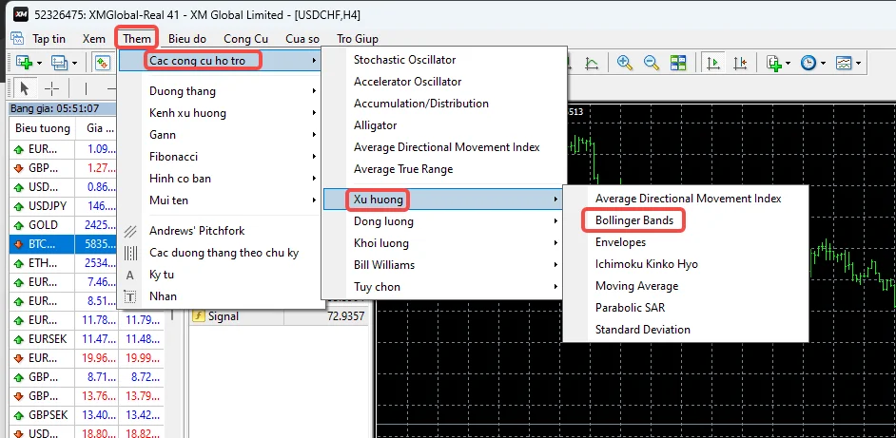The height and width of the screenshot is (438, 896).
Task: Select the arrow Cursor tool
Action: coord(25,88)
